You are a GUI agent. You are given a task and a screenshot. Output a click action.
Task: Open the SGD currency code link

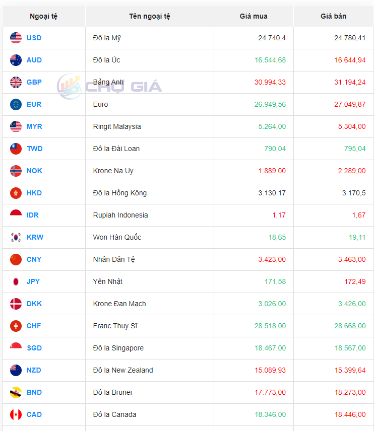34,348
